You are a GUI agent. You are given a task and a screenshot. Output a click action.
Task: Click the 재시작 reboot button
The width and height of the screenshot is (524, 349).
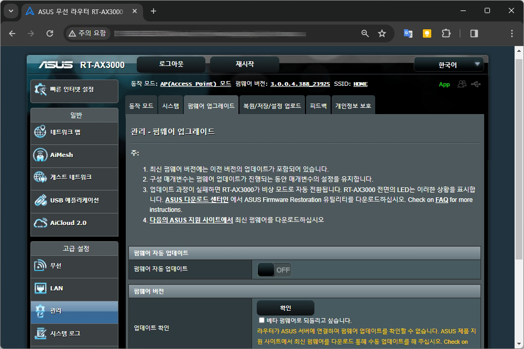click(245, 64)
